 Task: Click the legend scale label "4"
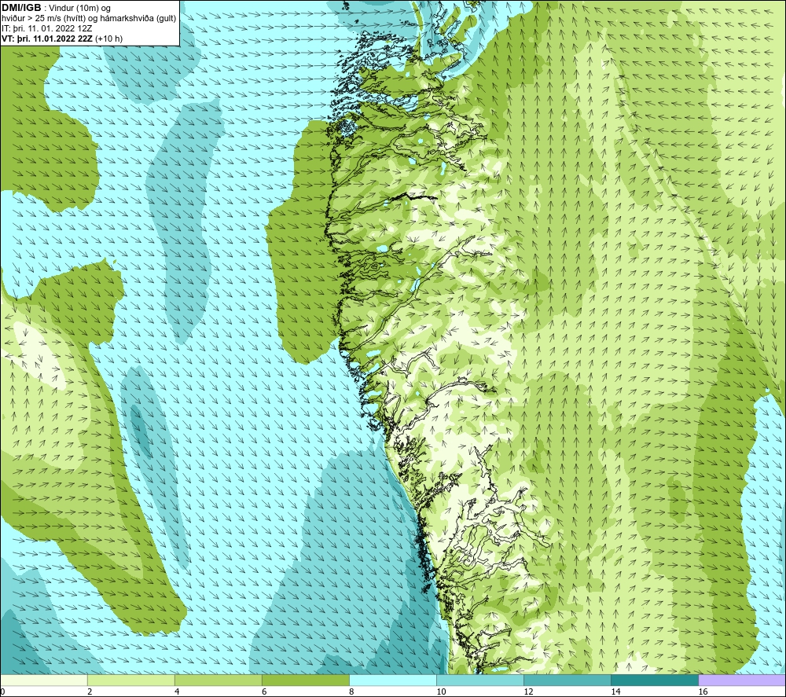pyautogui.click(x=177, y=691)
